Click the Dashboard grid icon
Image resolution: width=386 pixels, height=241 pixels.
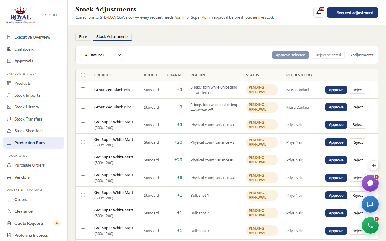(9, 49)
